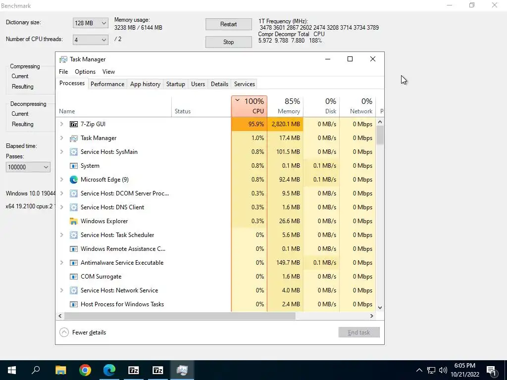
Task: Open taskbar search magnifier
Action: click(36, 370)
